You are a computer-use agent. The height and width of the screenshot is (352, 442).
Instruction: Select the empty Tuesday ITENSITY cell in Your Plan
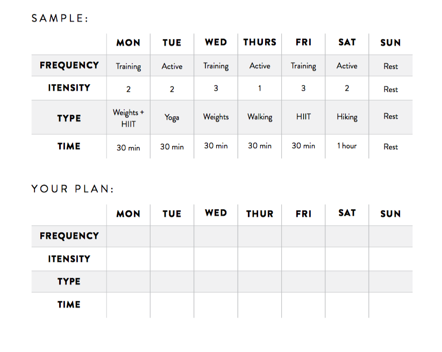click(x=172, y=259)
